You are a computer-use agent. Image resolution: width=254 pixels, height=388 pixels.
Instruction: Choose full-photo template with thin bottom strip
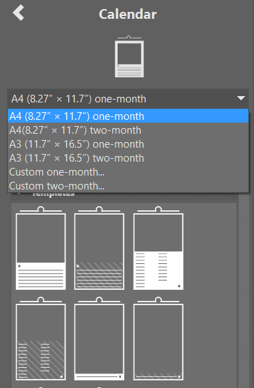[99, 339]
